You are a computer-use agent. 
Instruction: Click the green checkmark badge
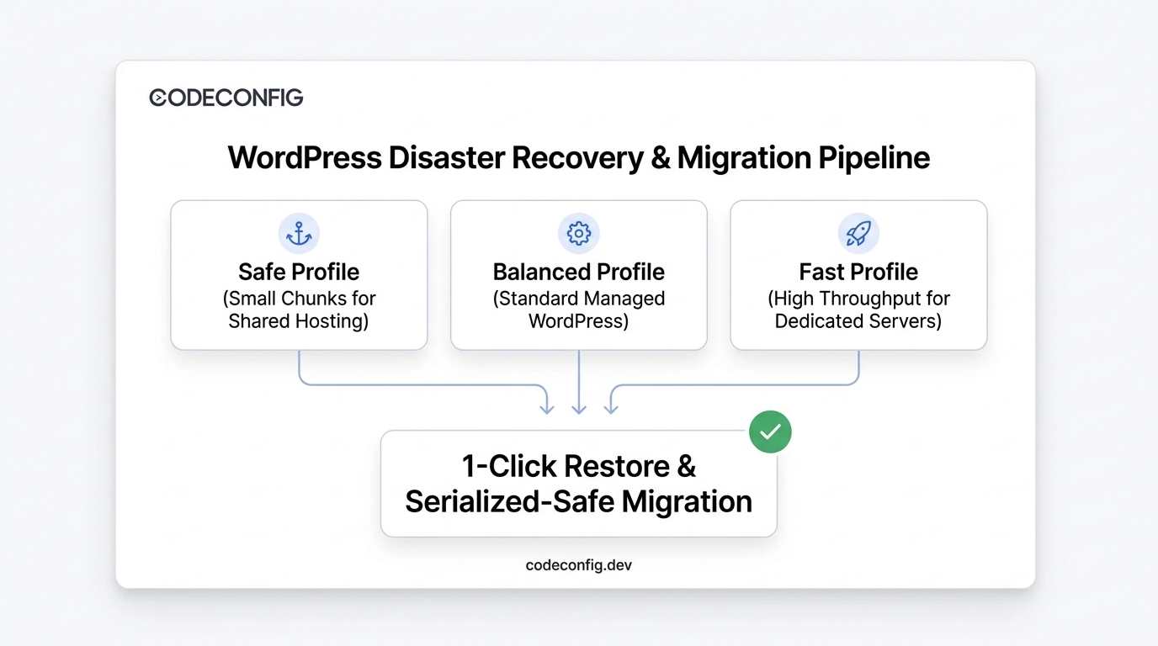[x=770, y=432]
